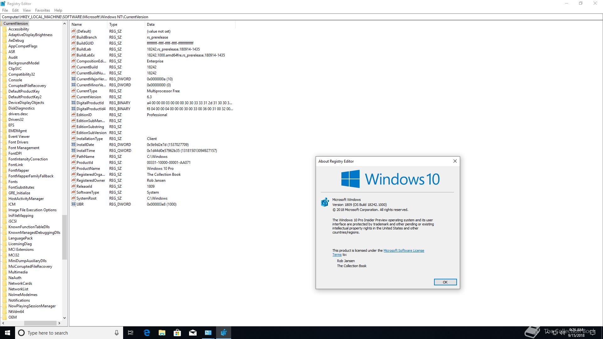This screenshot has height=339, width=603.
Task: Open the Help menu
Action: click(x=58, y=10)
